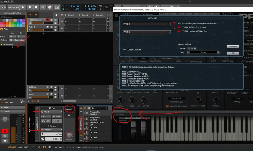The width and height of the screenshot is (253, 151).
Task: Toggle the Aktiv track checkbox
Action: [2, 29]
